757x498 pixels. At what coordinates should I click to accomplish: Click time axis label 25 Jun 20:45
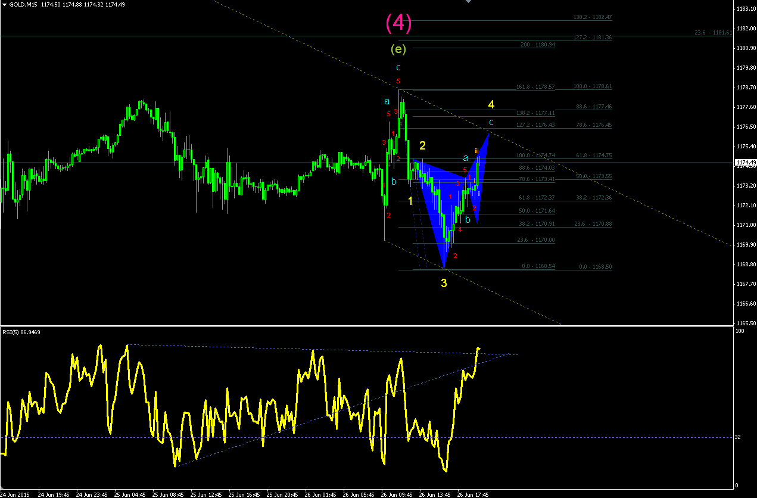click(282, 494)
